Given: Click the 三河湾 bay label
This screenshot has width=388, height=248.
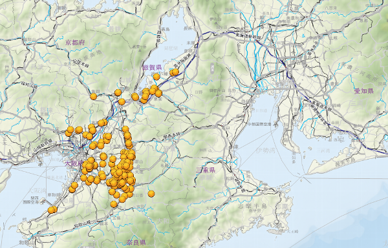Looking at the screenshot, I should [x=323, y=150].
